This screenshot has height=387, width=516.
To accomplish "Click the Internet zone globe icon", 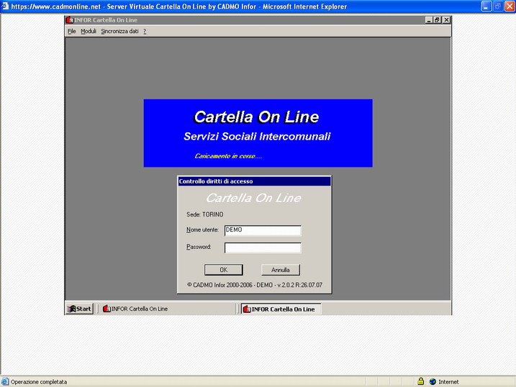I will pos(433,382).
